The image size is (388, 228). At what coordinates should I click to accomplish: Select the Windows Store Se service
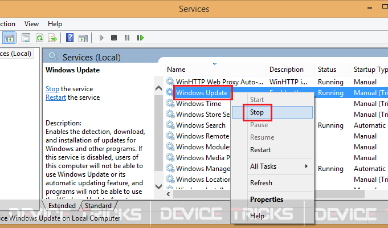click(203, 115)
